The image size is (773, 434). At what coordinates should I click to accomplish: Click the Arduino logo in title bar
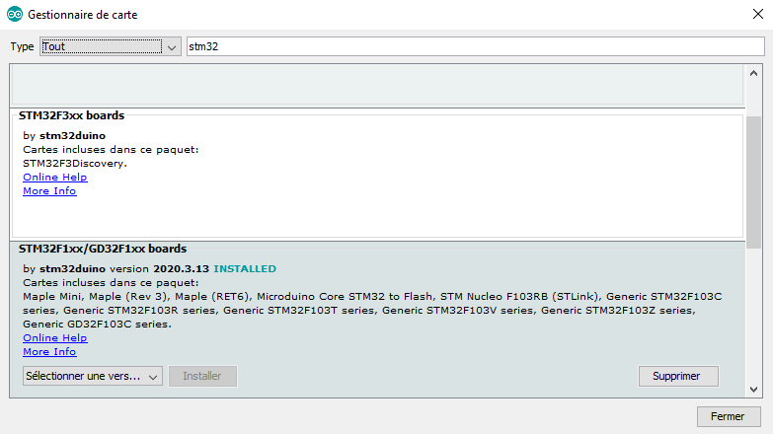(15, 14)
